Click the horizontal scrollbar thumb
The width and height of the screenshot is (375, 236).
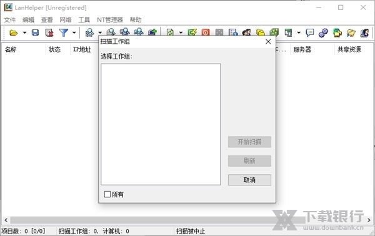click(x=158, y=220)
